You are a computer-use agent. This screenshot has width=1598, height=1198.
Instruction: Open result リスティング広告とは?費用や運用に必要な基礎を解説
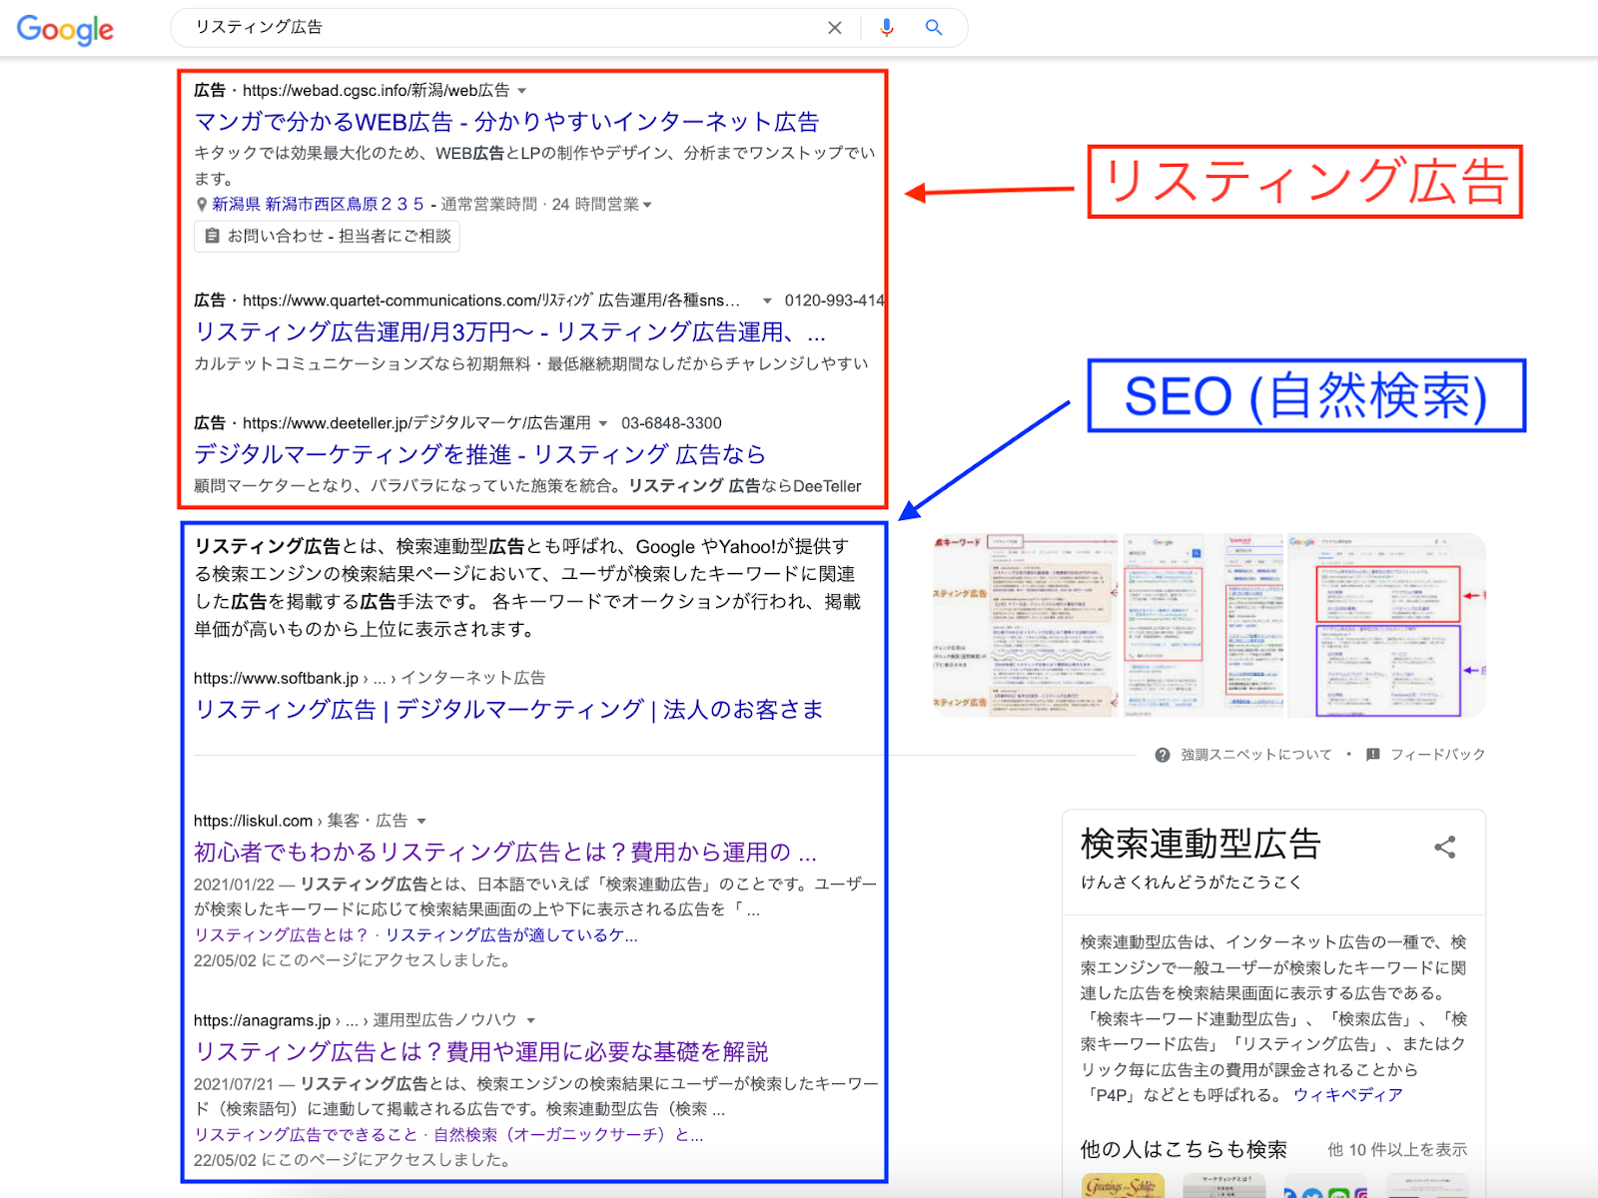481,1052
